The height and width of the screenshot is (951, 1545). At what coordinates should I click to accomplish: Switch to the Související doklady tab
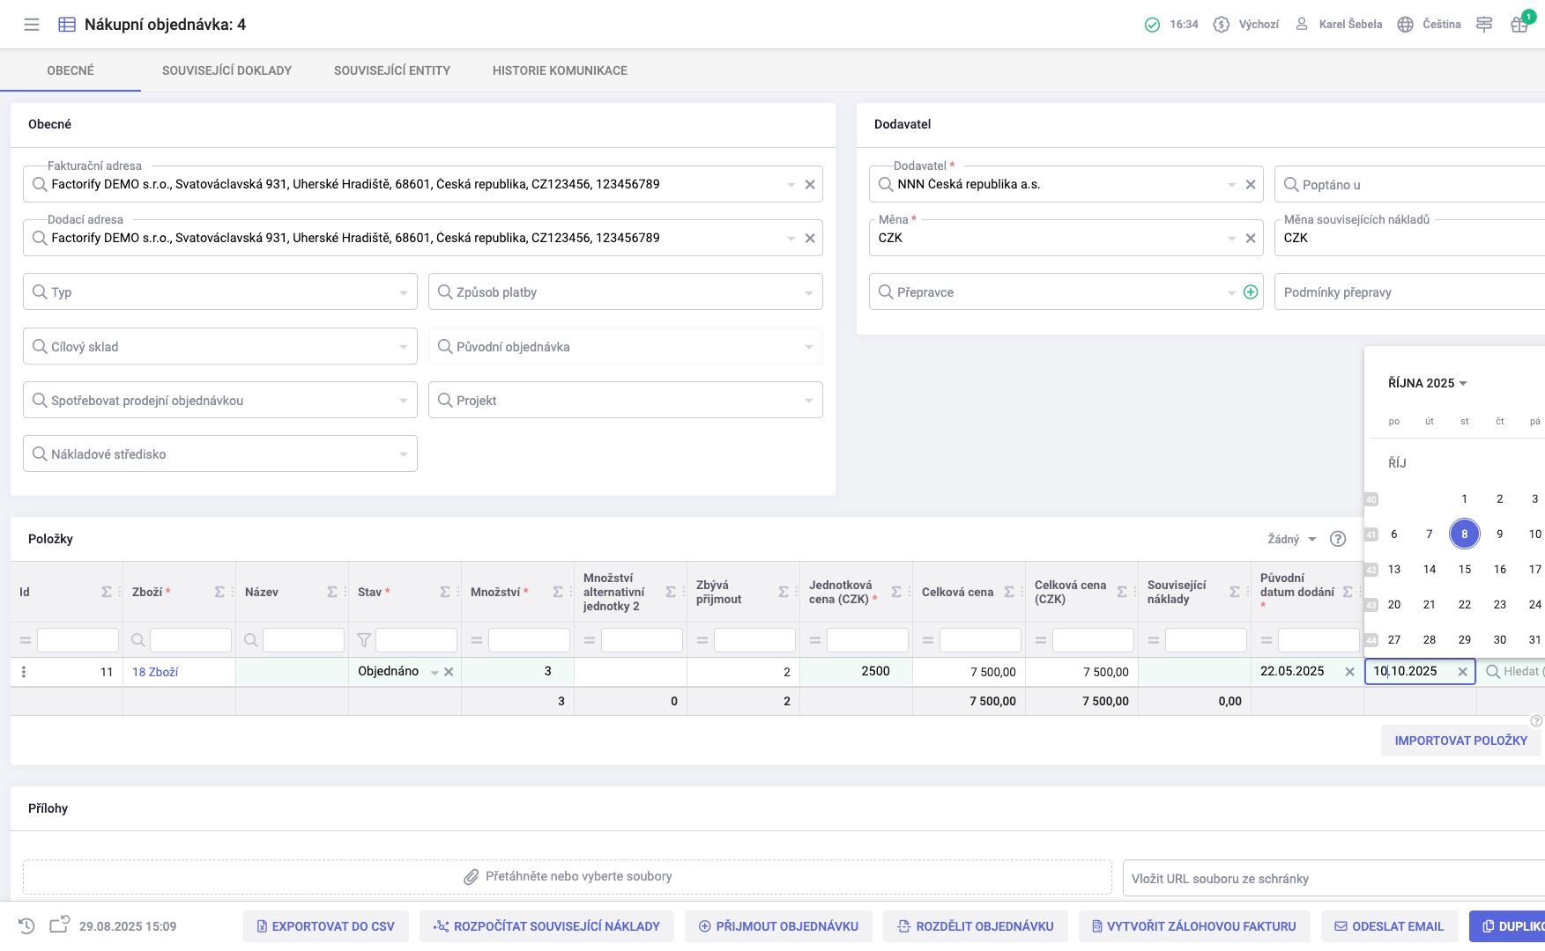pos(227,70)
